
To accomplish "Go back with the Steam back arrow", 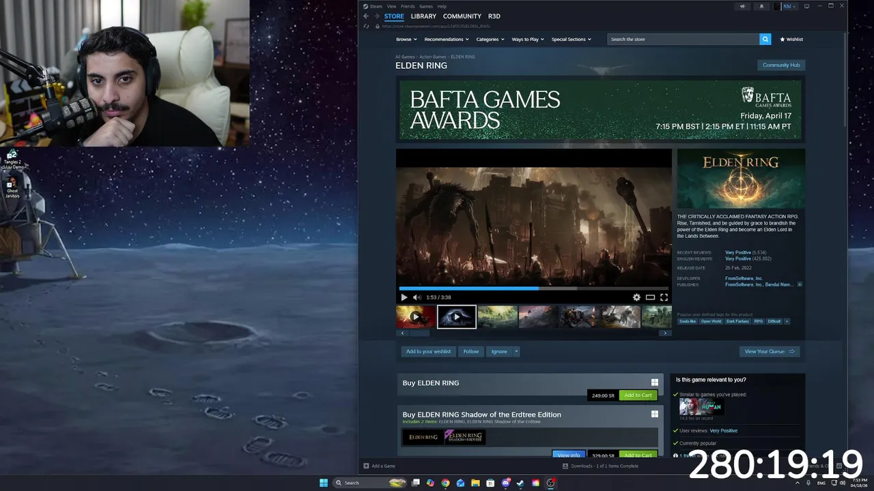I will (366, 16).
